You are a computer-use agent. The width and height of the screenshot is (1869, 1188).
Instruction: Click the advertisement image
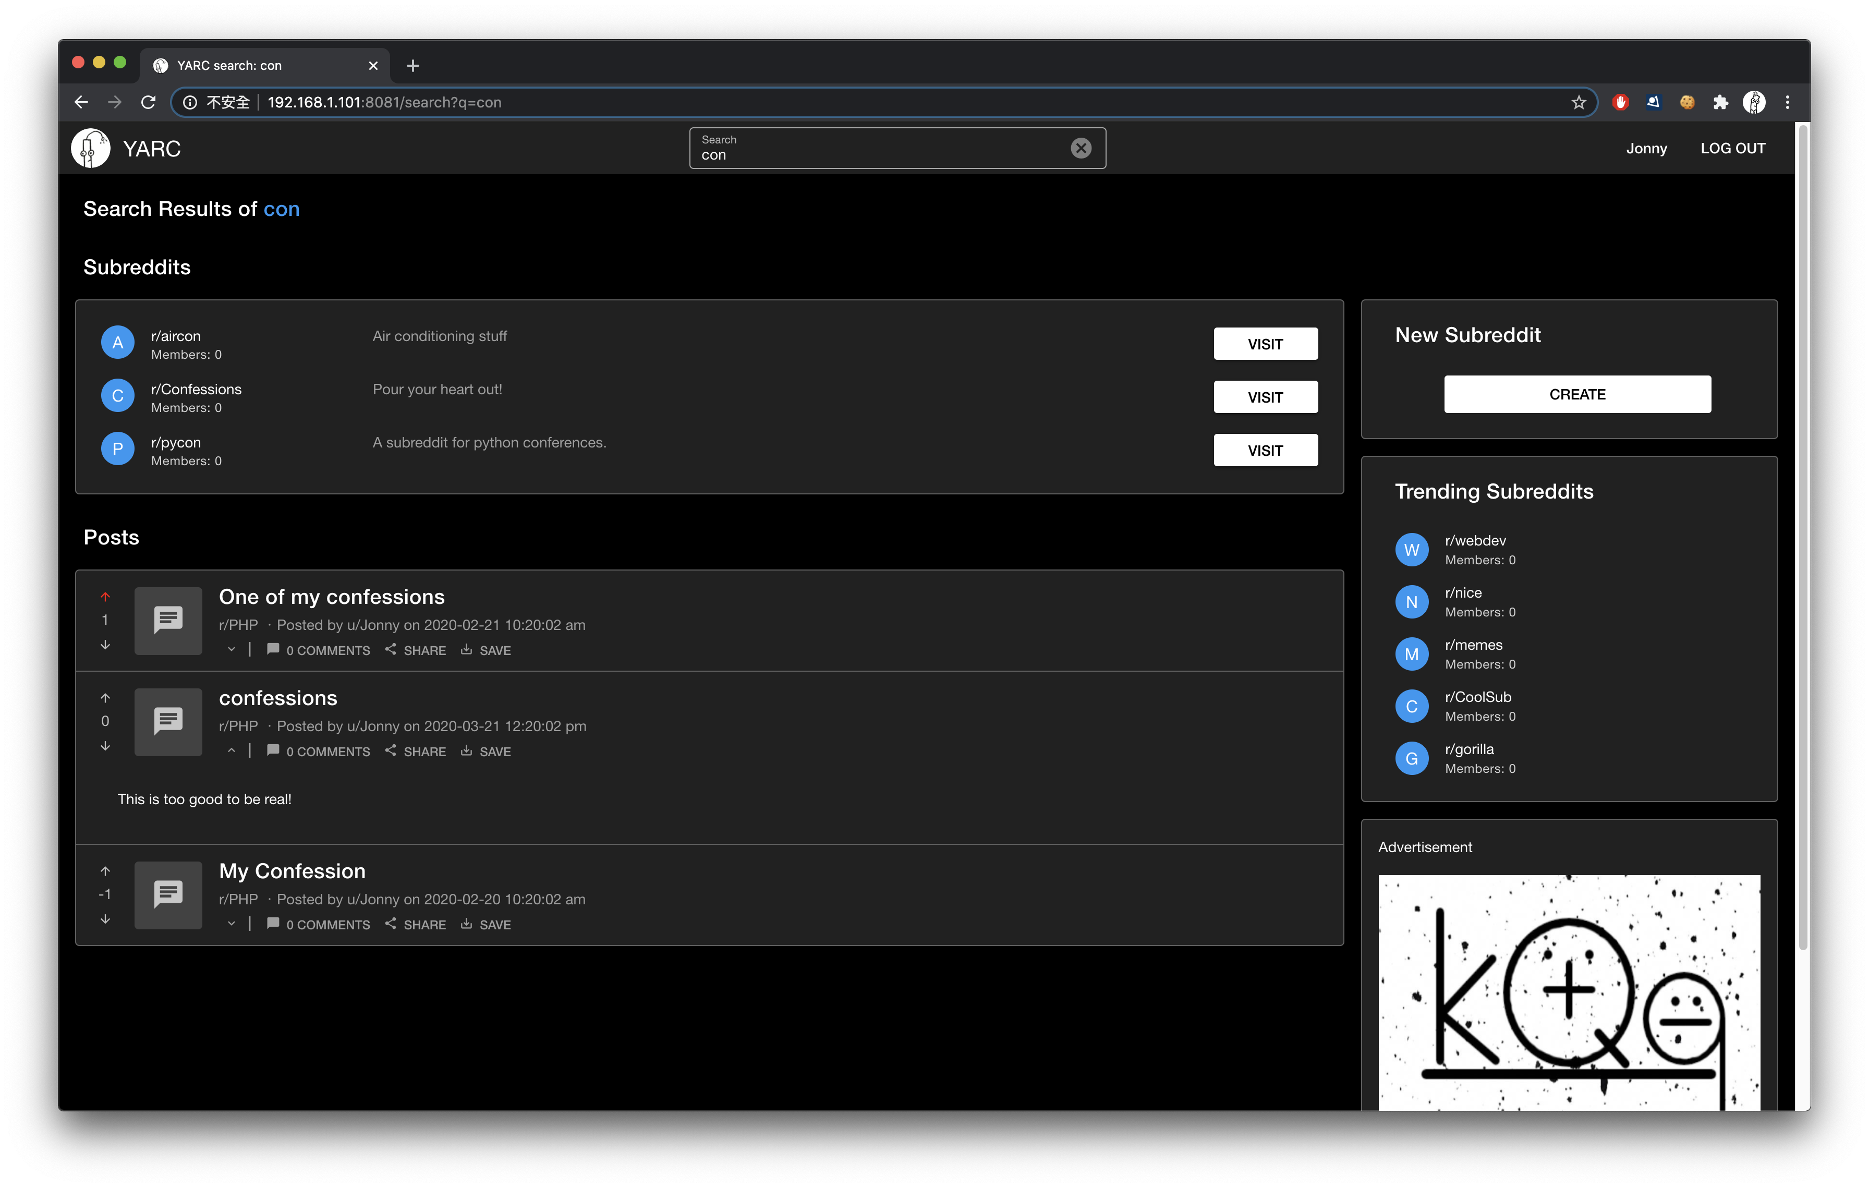1569,992
